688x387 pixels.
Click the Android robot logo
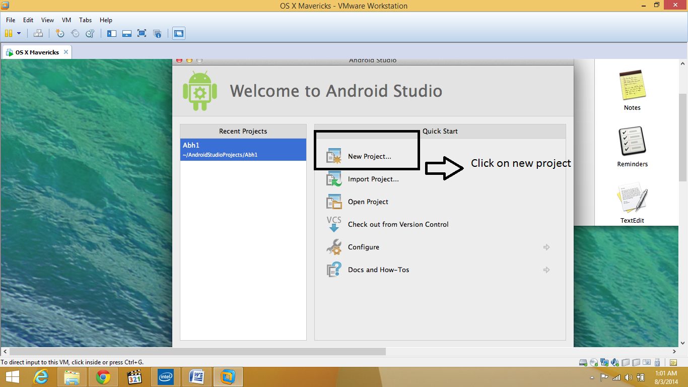click(x=200, y=91)
